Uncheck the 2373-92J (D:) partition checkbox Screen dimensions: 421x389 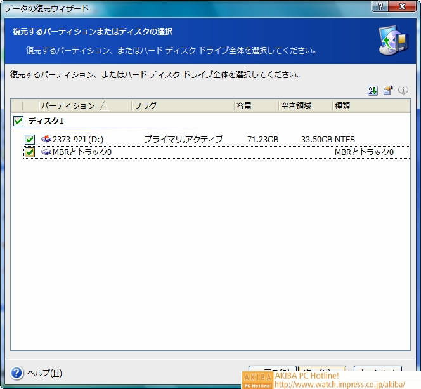click(29, 139)
